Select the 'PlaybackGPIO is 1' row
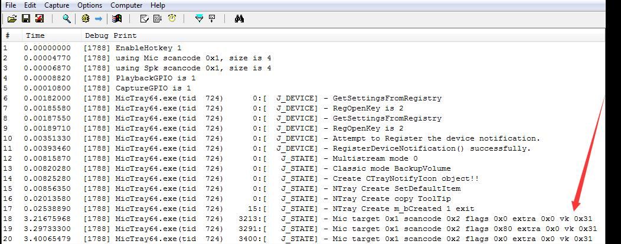The image size is (621, 244). [303, 78]
